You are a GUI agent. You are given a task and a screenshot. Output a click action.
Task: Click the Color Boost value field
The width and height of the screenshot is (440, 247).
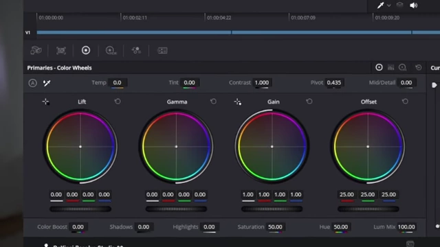(x=78, y=227)
